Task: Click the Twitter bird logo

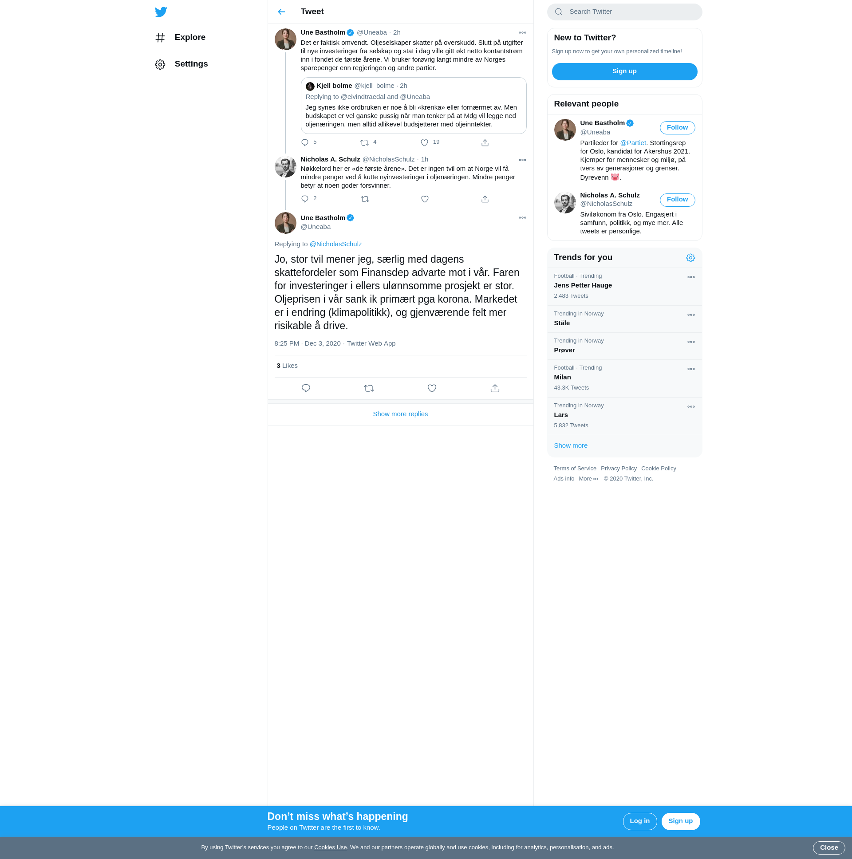Action: [x=161, y=12]
